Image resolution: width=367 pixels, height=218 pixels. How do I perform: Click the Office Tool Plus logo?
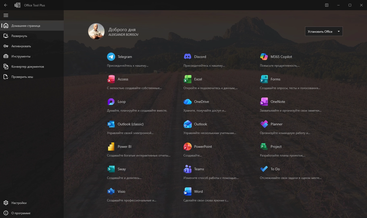[x=18, y=5]
